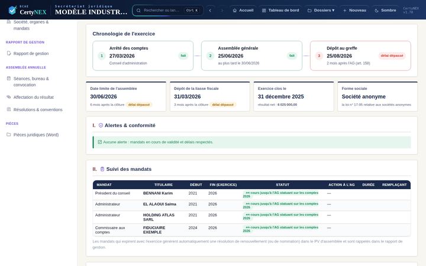The height and width of the screenshot is (266, 426).
Task: Focus the Rechercher search field
Action: [167, 10]
